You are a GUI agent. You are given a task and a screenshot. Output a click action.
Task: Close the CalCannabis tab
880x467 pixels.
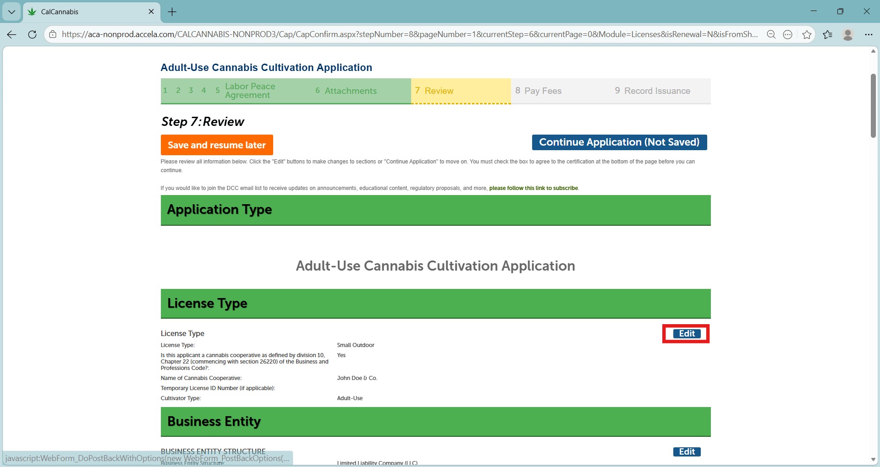click(151, 11)
